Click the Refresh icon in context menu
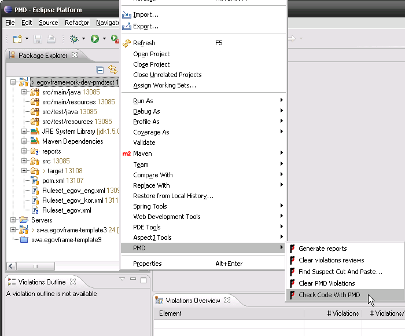 point(127,43)
